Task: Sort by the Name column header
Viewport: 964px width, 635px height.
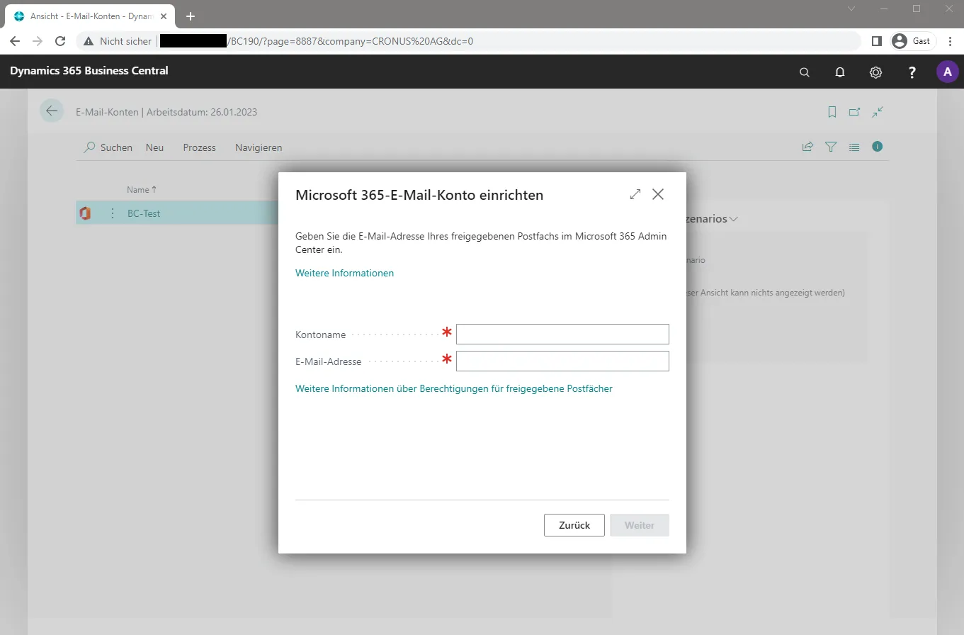Action: [x=142, y=189]
